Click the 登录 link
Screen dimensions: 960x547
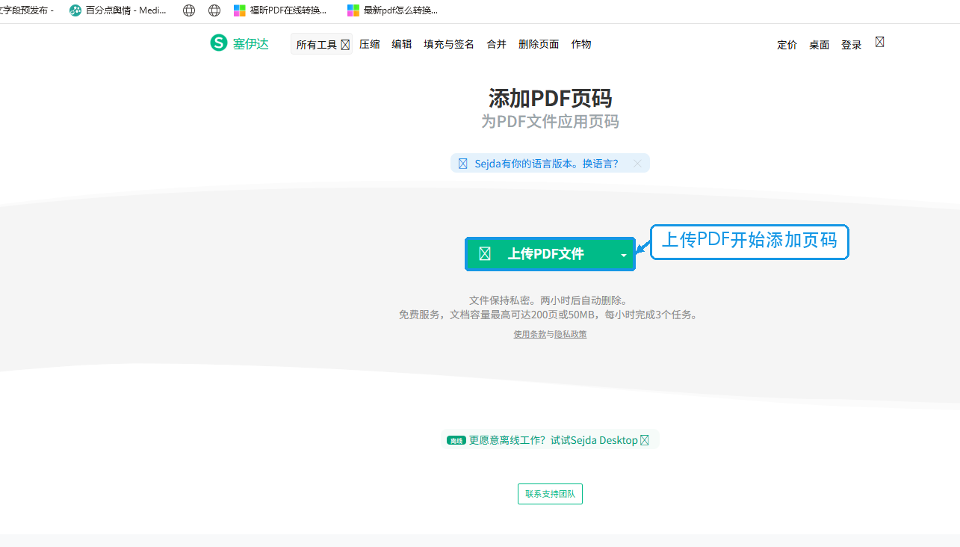click(852, 45)
